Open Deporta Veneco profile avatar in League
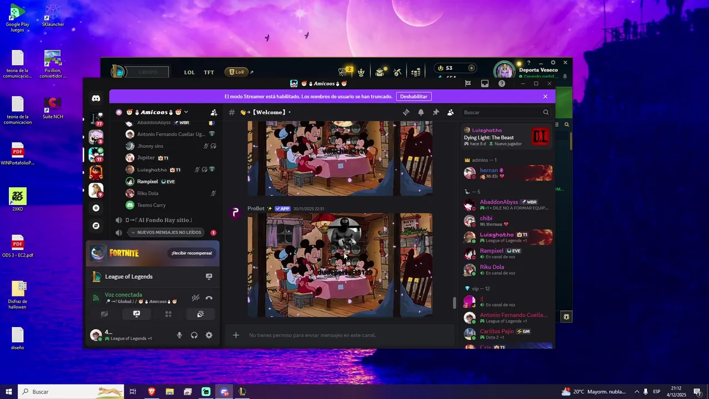Image resolution: width=709 pixels, height=399 pixels. point(505,71)
